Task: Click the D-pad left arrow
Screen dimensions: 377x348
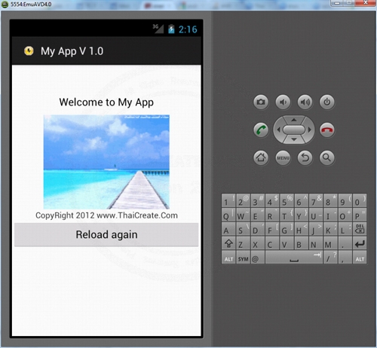Action: [x=278, y=130]
